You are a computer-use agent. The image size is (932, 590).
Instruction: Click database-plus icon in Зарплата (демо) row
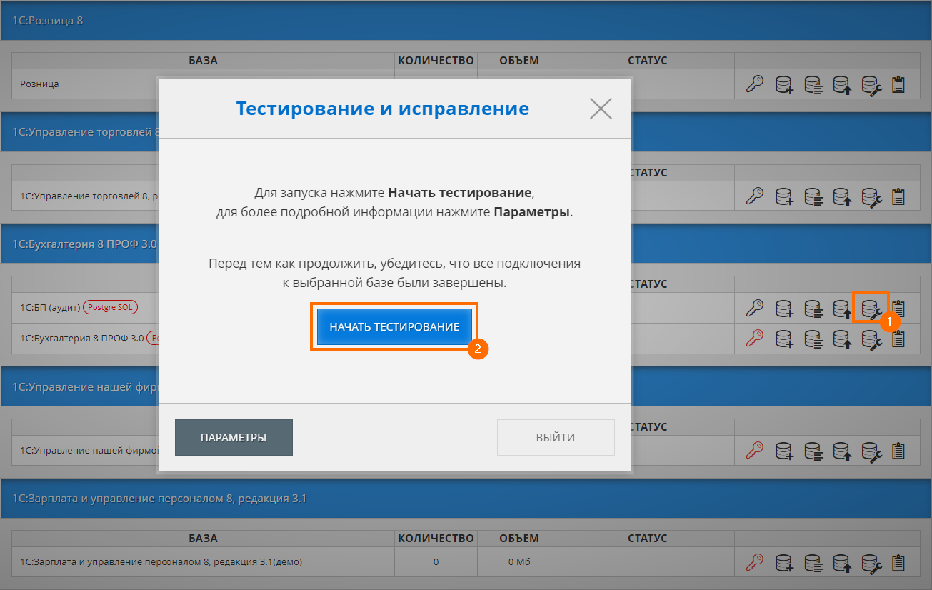coord(785,562)
